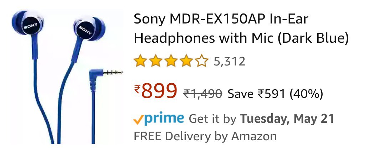Click the rupee symbol before 899

(x=137, y=89)
